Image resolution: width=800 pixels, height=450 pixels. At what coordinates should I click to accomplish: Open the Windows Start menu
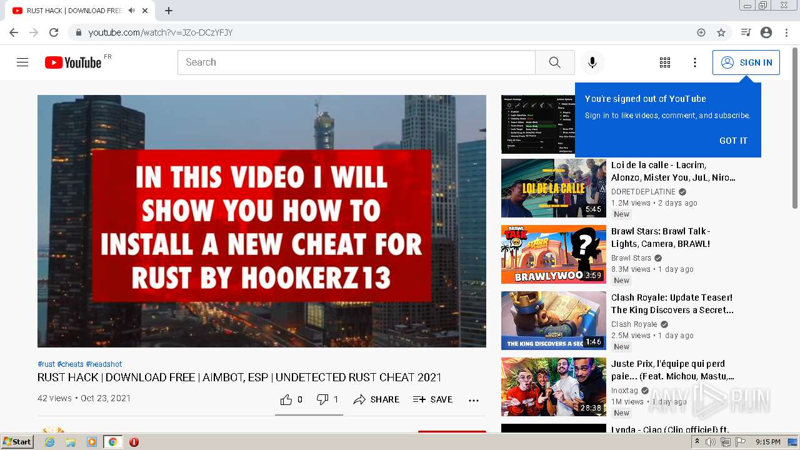coord(17,441)
